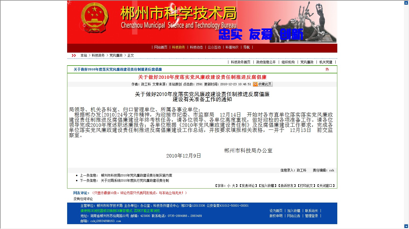Click the date 2010年12月9日
The height and width of the screenshot is (229, 409).
click(x=184, y=156)
